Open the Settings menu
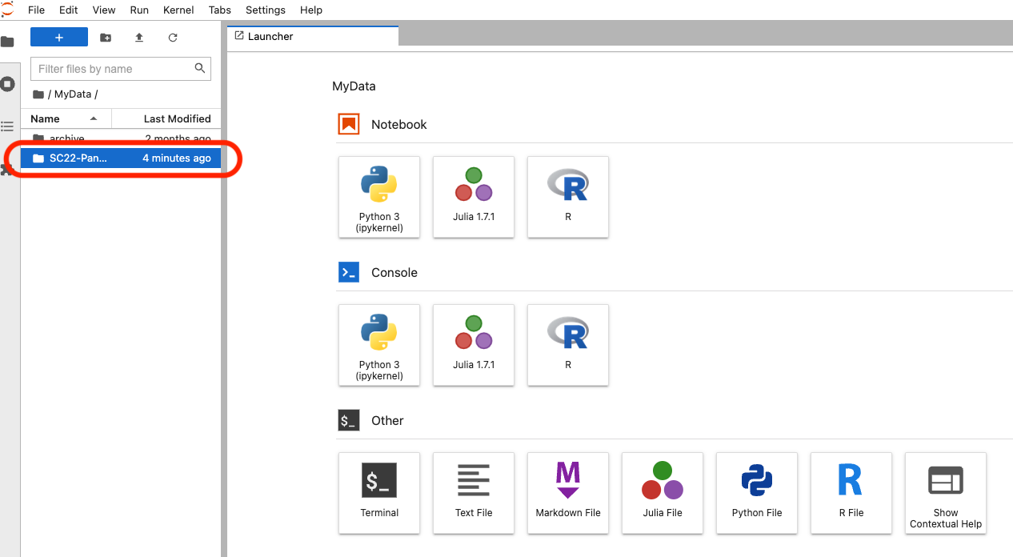This screenshot has width=1013, height=557. click(266, 10)
